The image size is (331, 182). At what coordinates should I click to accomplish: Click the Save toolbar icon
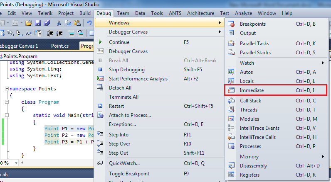pos(38,22)
